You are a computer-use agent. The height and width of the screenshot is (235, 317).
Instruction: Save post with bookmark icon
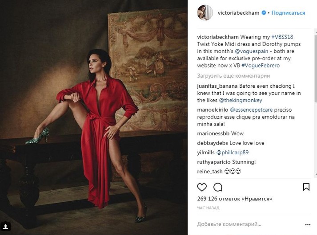[306, 187]
